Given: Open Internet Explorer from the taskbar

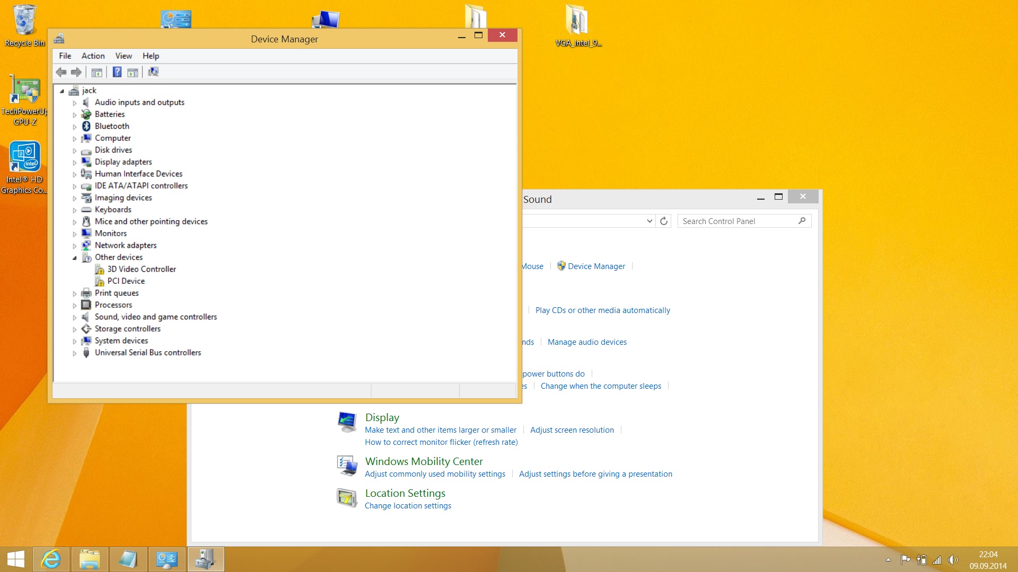Looking at the screenshot, I should point(51,559).
